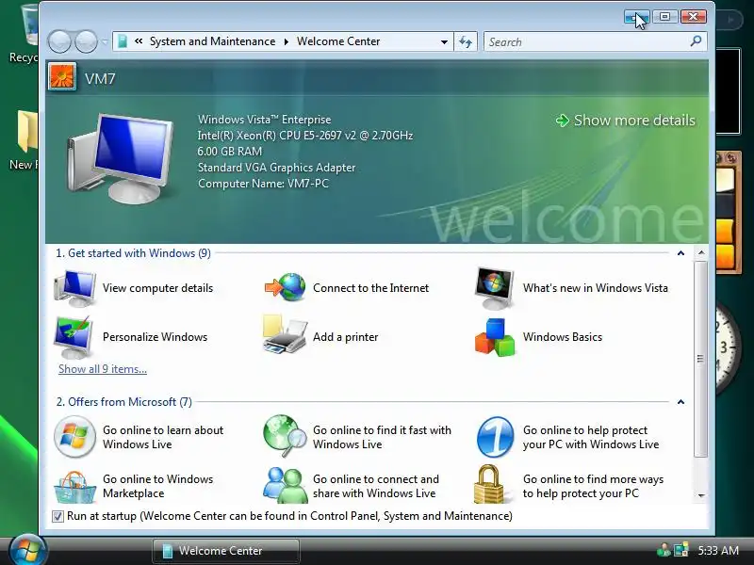Open the Personalize Windows icon

click(x=74, y=337)
